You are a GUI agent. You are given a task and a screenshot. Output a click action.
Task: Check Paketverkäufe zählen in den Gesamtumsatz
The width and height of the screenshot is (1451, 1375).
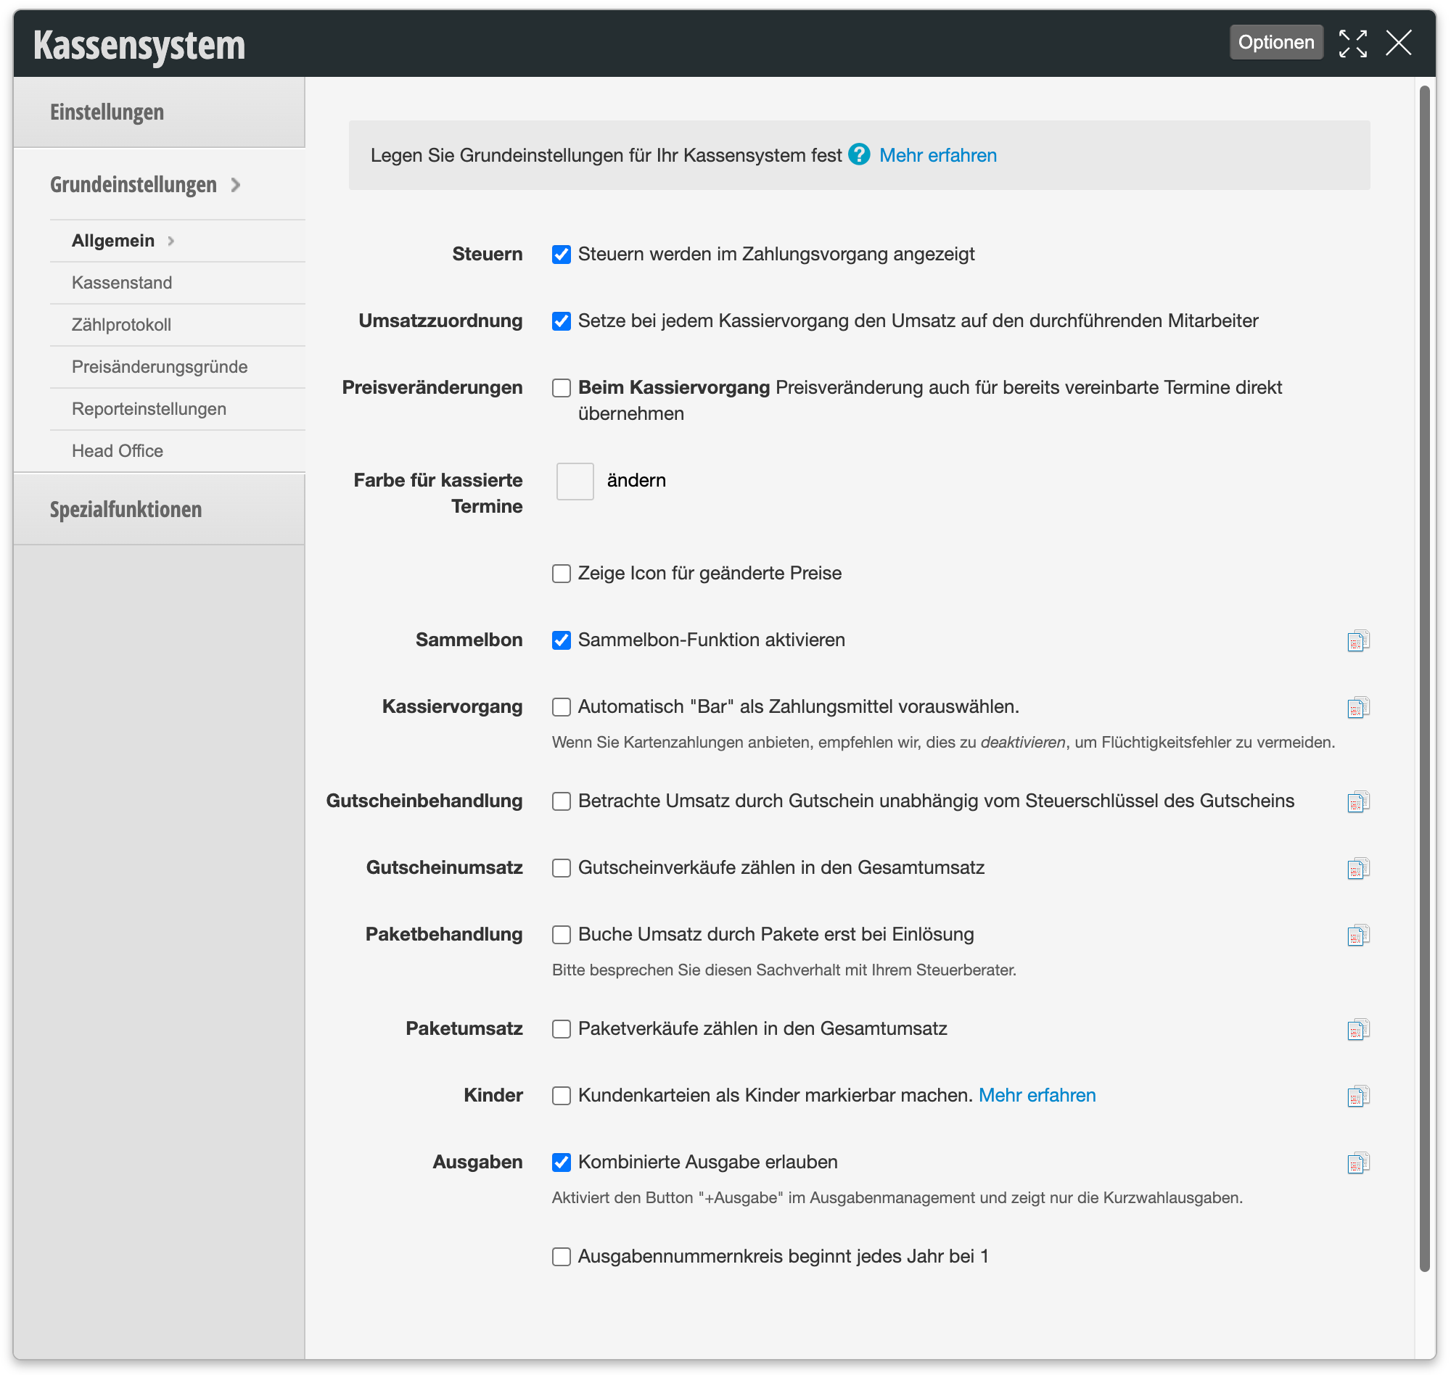[x=561, y=1029]
